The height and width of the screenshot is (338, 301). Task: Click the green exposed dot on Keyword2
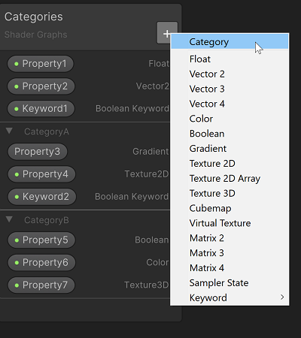pyautogui.click(x=17, y=197)
